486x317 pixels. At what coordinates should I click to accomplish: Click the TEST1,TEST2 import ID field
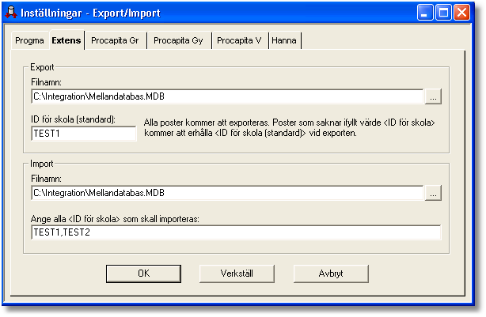(x=236, y=232)
